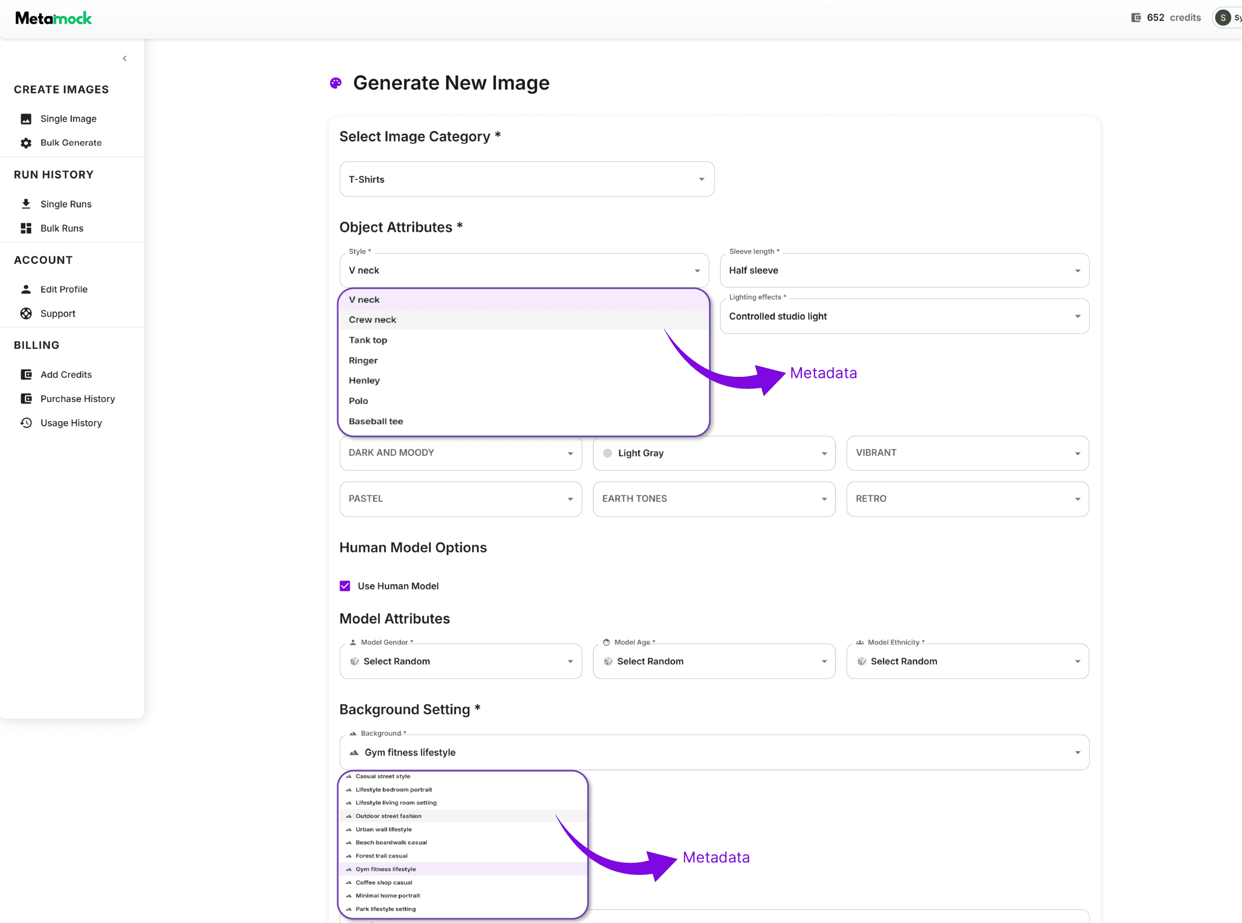Screen dimensions: 1242x923
Task: Go to Add Credits page
Action: coord(66,375)
